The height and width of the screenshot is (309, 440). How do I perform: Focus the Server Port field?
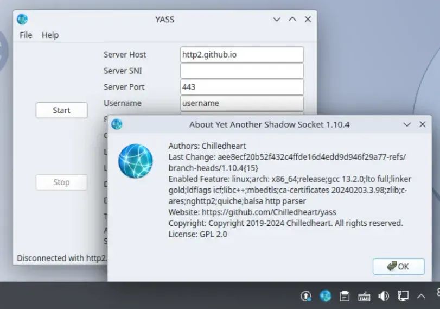[241, 87]
